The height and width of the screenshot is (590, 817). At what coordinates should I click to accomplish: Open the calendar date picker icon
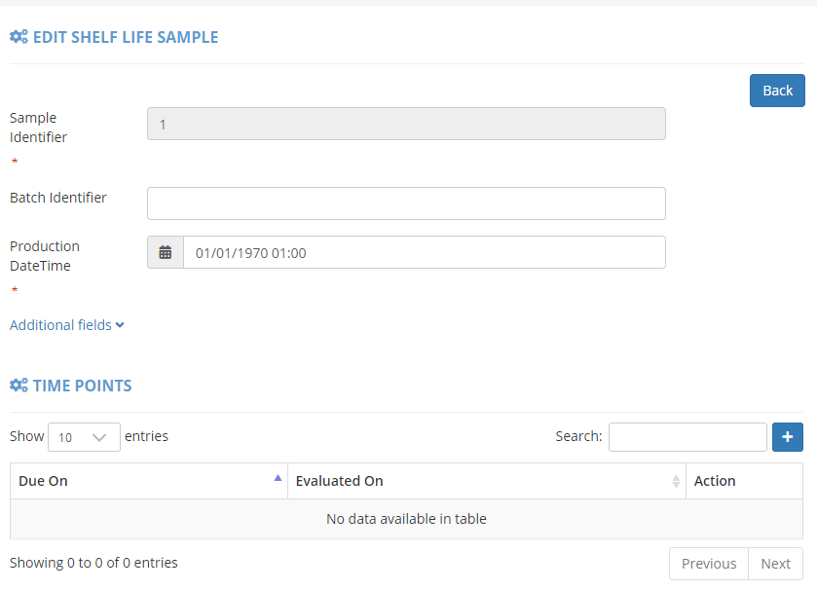(x=166, y=252)
